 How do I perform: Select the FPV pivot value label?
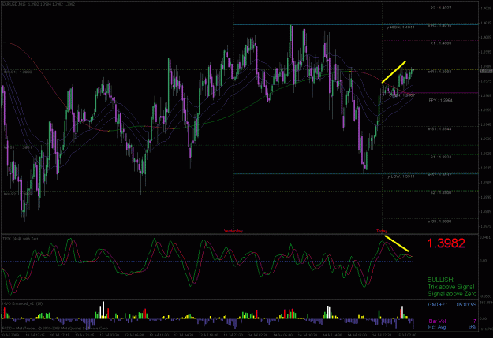pyautogui.click(x=440, y=101)
